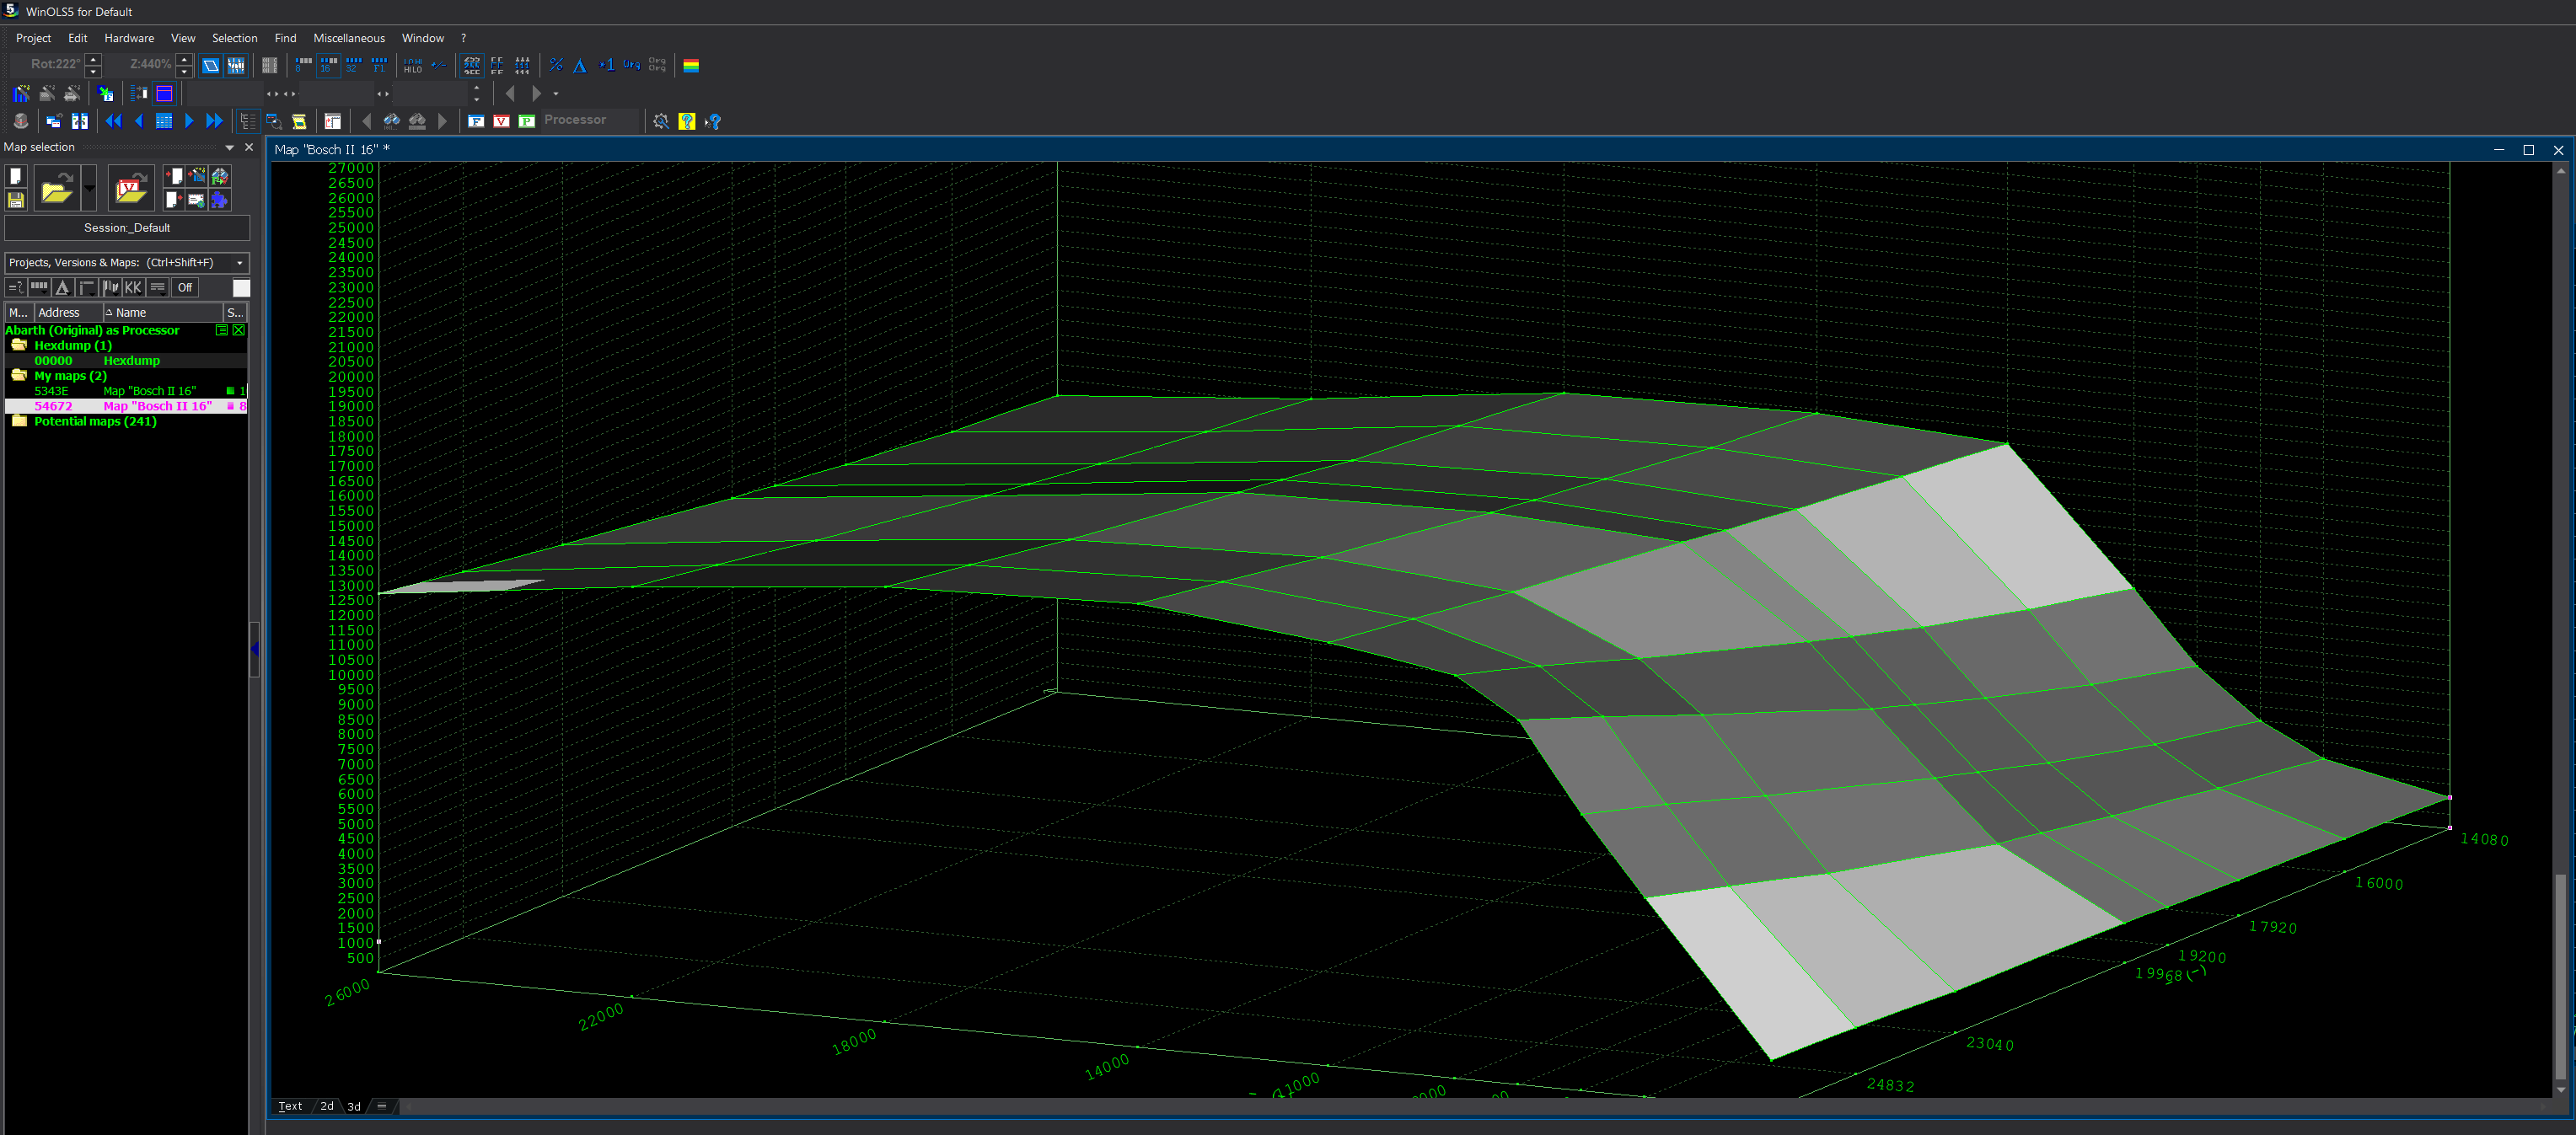Click the blue plugin puzzle icon
This screenshot has width=2576, height=1135.
point(219,200)
